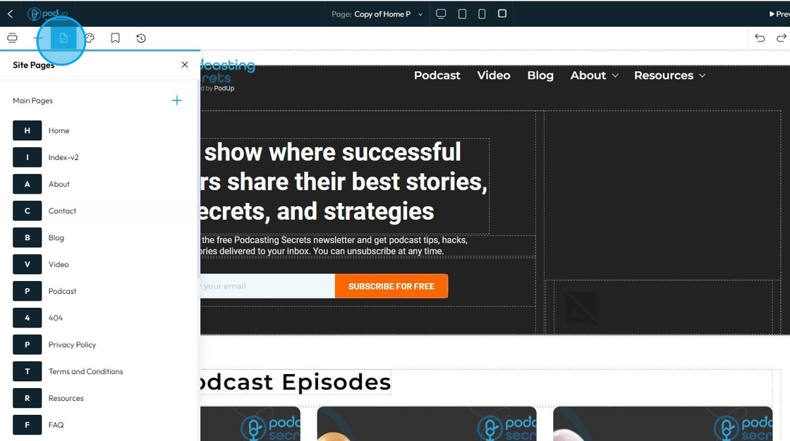Click the middle podcast episode thumbnail

427,424
